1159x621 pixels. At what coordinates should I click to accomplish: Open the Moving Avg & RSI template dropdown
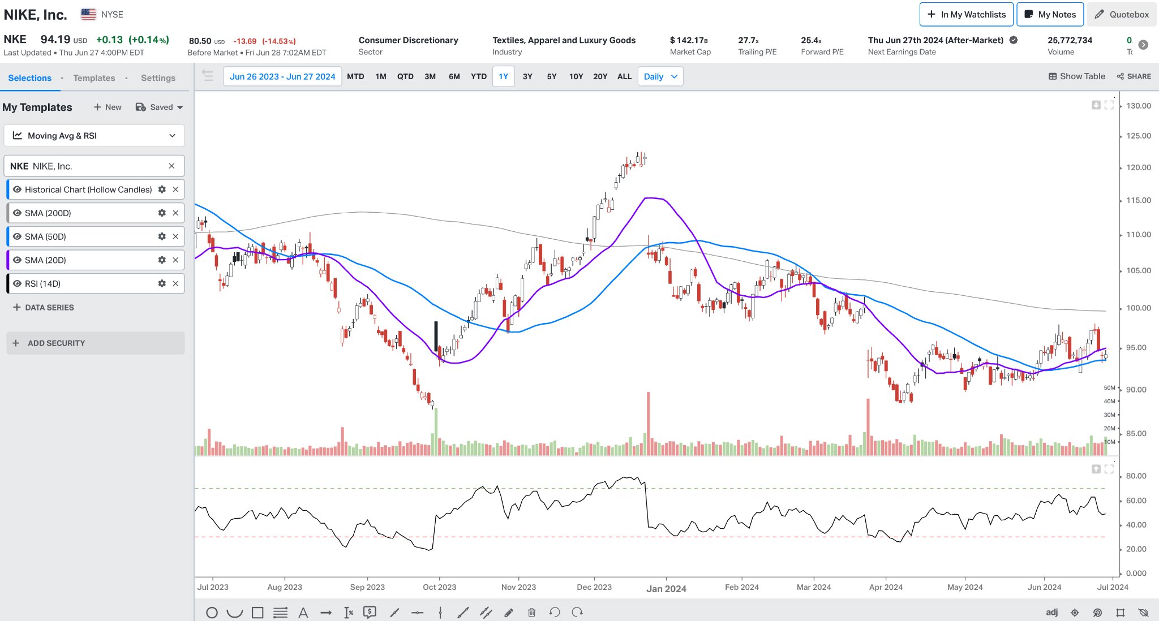[94, 136]
